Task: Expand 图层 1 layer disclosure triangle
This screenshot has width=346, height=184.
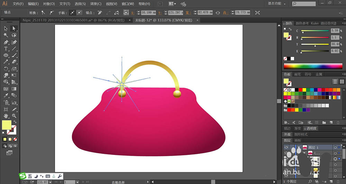Action: click(x=299, y=147)
